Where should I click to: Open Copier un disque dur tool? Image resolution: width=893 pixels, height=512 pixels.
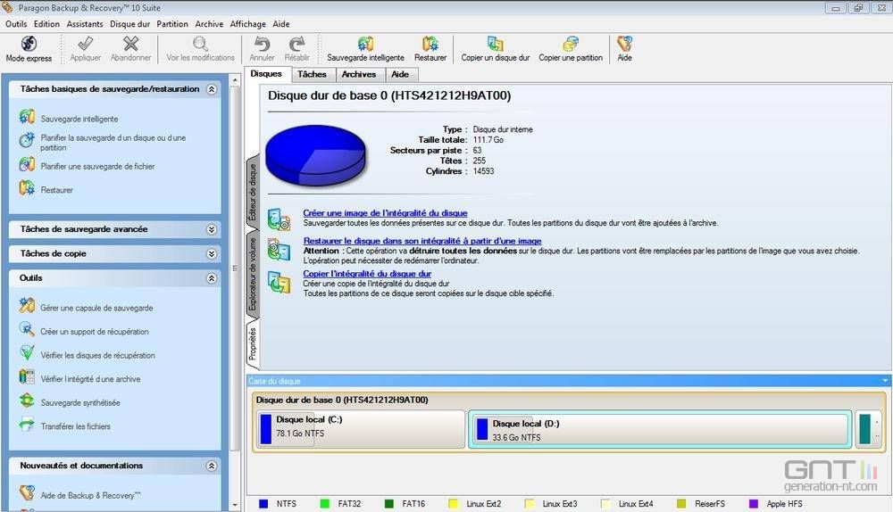click(x=496, y=48)
